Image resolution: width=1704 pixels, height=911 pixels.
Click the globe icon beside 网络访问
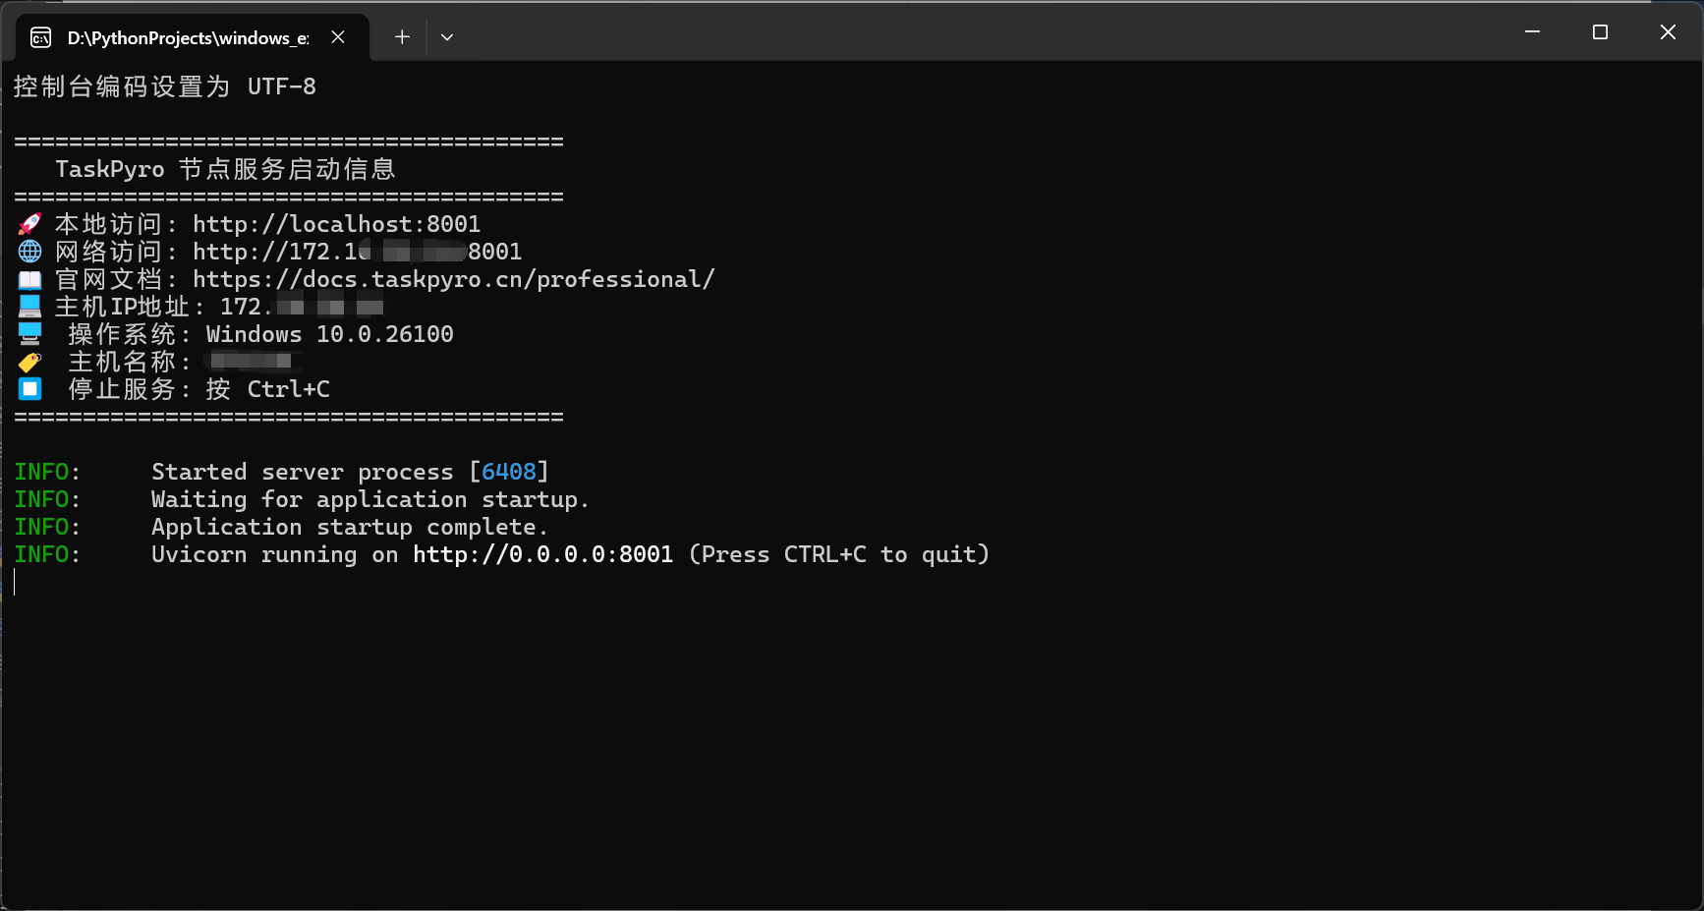point(30,252)
